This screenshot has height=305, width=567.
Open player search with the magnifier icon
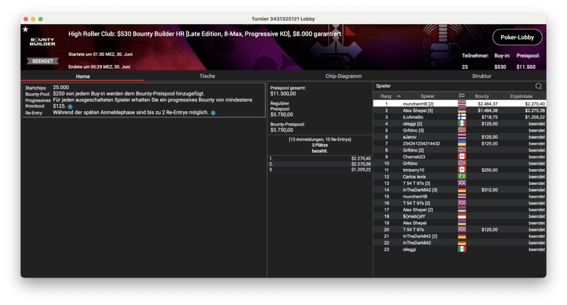tap(538, 86)
